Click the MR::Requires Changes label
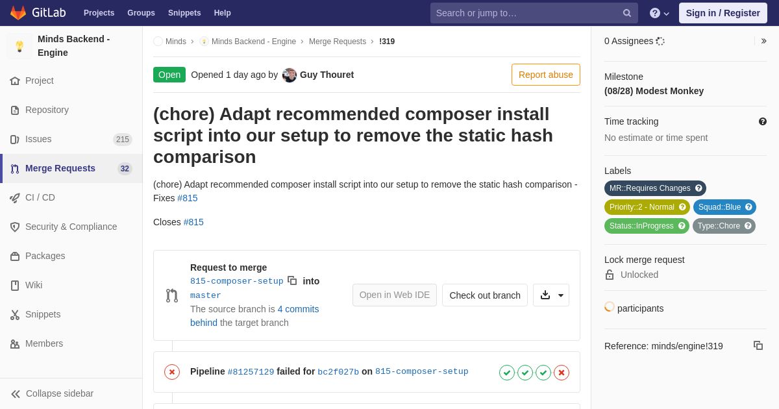This screenshot has width=779, height=409. (x=655, y=188)
